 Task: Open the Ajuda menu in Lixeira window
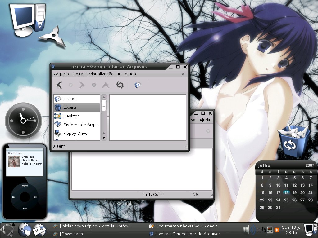(x=130, y=74)
